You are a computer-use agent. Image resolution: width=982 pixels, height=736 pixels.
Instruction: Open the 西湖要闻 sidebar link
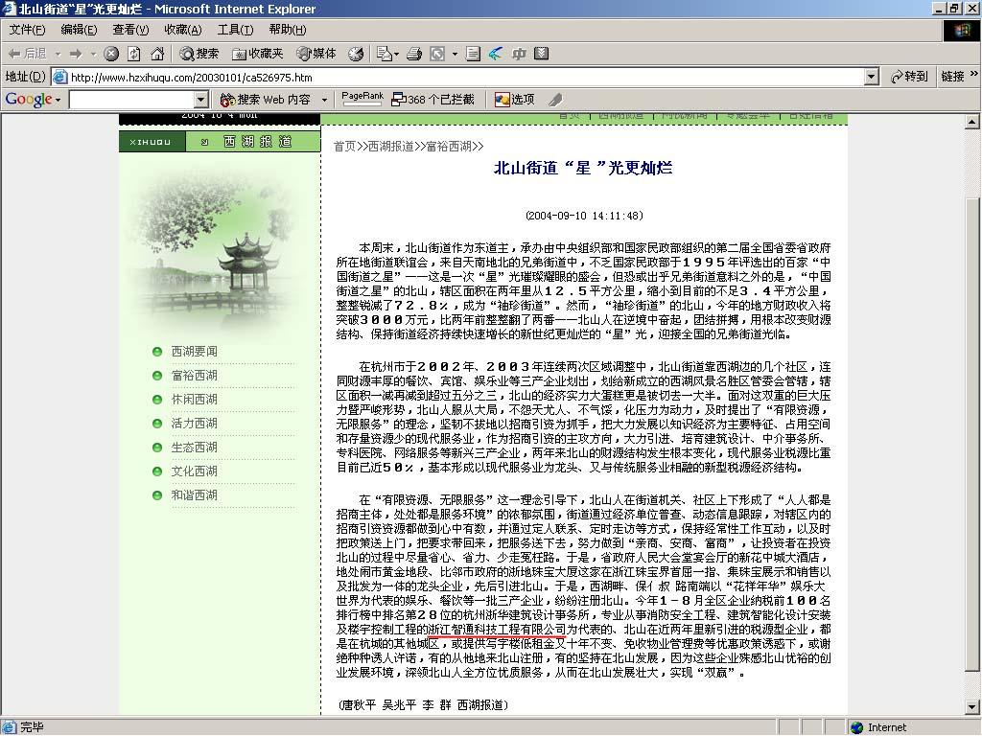click(195, 352)
